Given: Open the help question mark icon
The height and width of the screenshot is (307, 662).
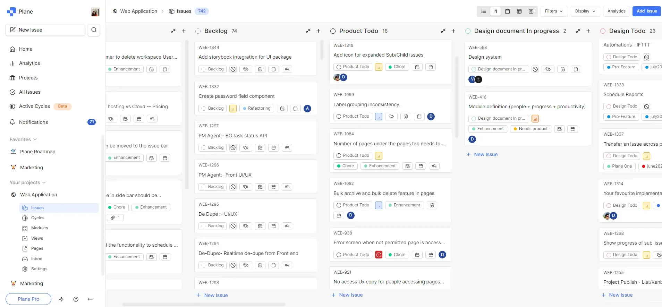Looking at the screenshot, I should (76, 299).
